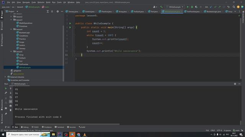This screenshot has height=137, width=245.
Task: Open Project tool window settings gear
Action: [x=58, y=11]
